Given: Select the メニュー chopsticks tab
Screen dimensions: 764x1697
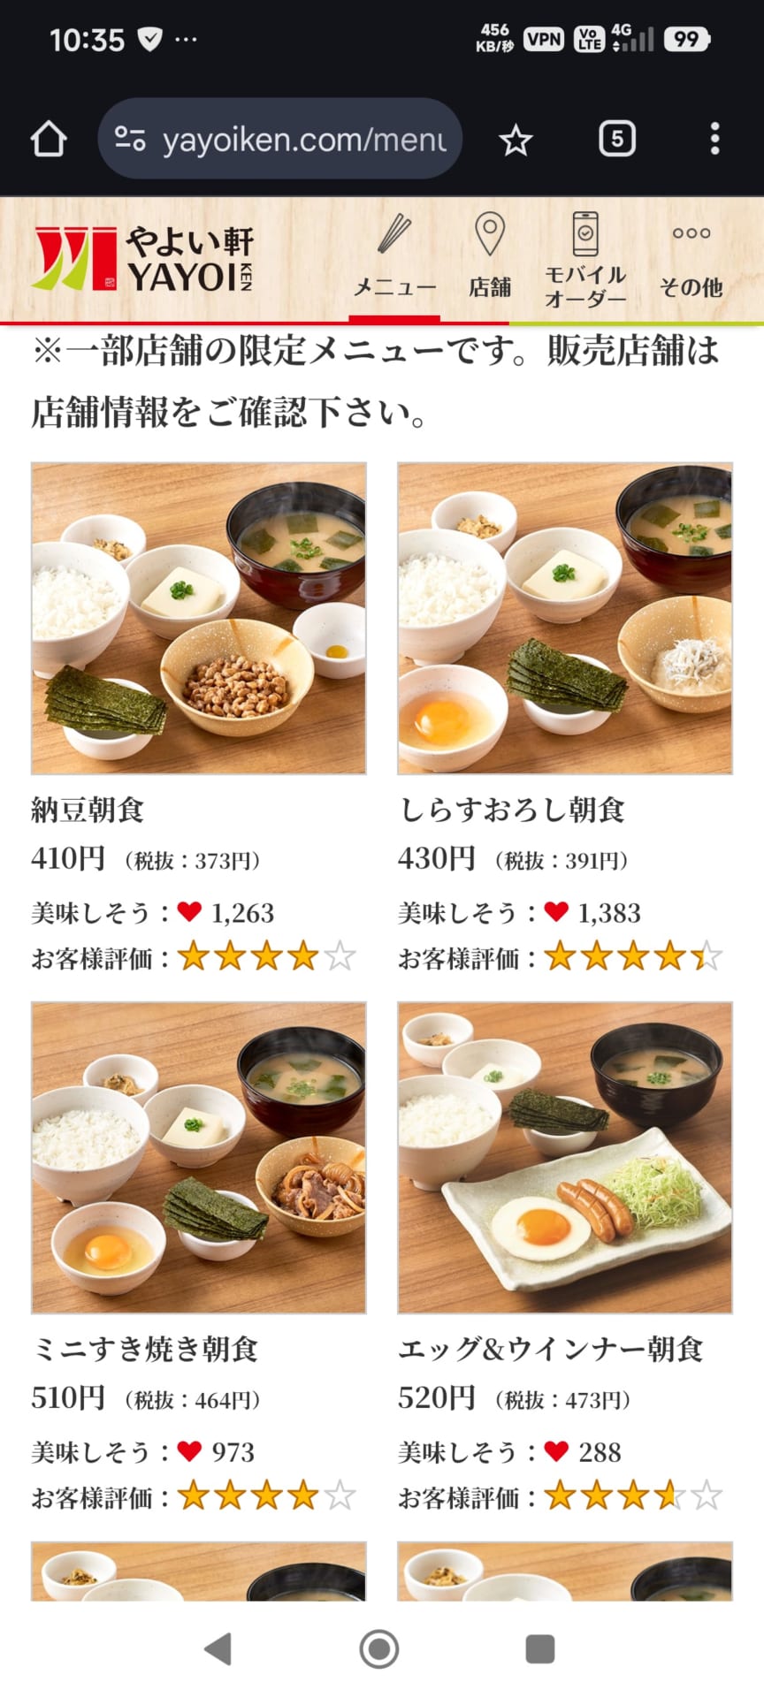Looking at the screenshot, I should (x=394, y=257).
